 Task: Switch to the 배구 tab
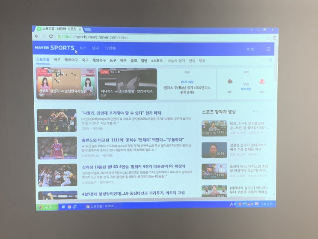point(123,61)
